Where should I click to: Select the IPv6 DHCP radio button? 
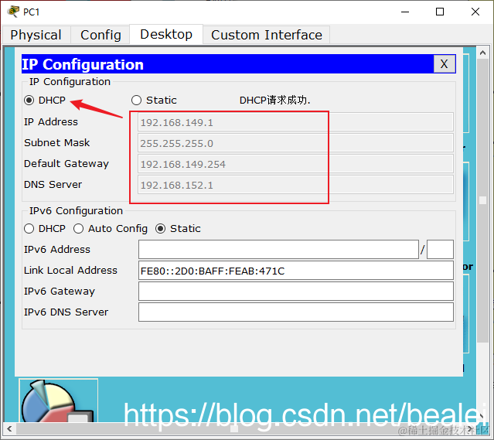point(29,229)
